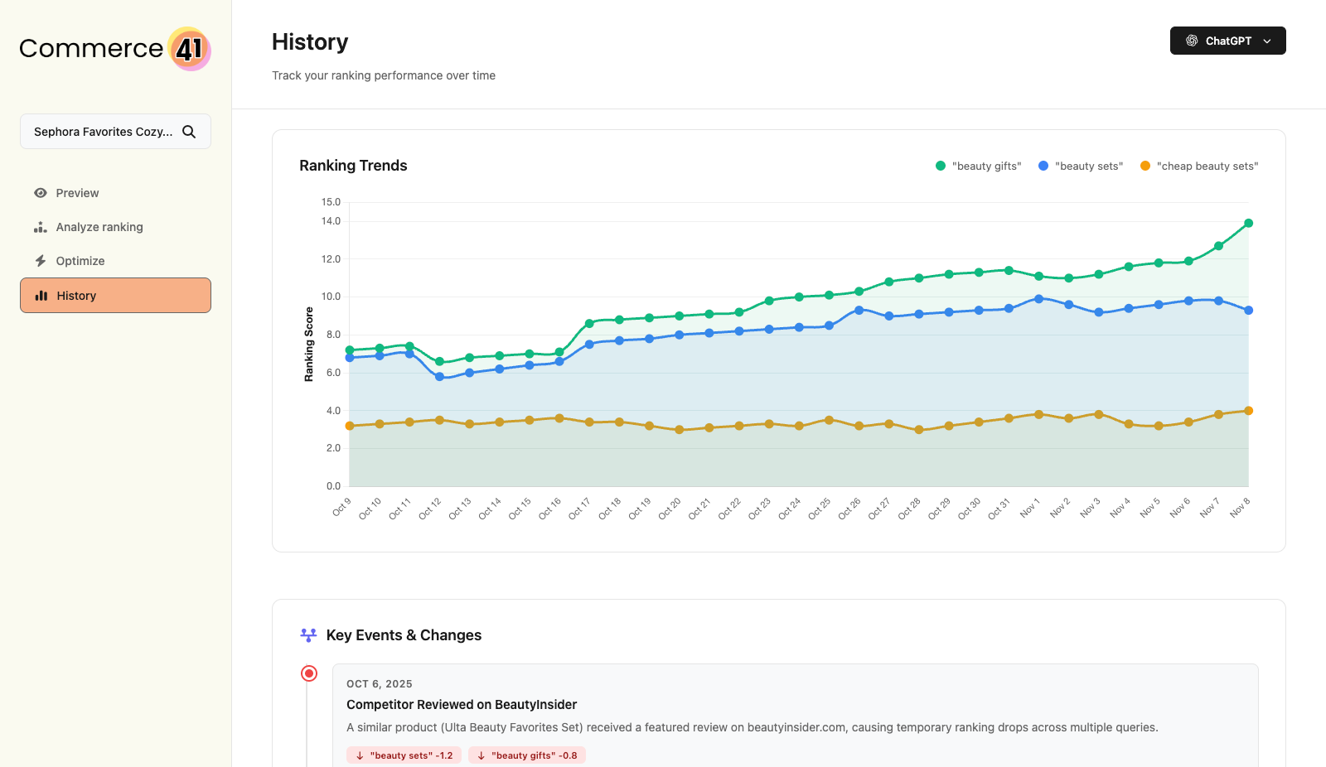Click the "beauty gifts" -0.8 change badge
The width and height of the screenshot is (1326, 767).
click(x=527, y=755)
